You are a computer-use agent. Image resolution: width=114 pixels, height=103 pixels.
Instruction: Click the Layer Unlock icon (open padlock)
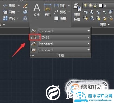[x=105, y=18]
